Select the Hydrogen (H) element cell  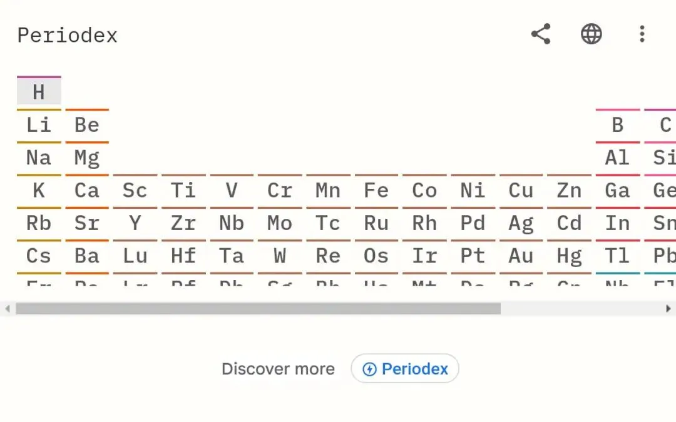click(x=39, y=93)
